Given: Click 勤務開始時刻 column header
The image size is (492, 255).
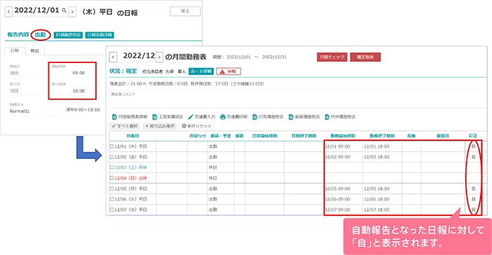Looking at the screenshot, I should 342,136.
